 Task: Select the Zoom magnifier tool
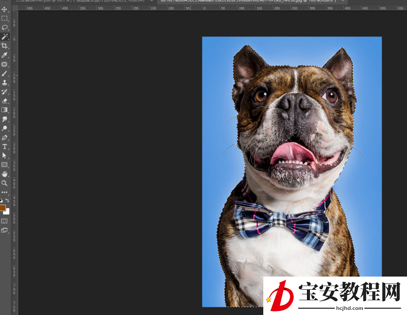(x=5, y=183)
